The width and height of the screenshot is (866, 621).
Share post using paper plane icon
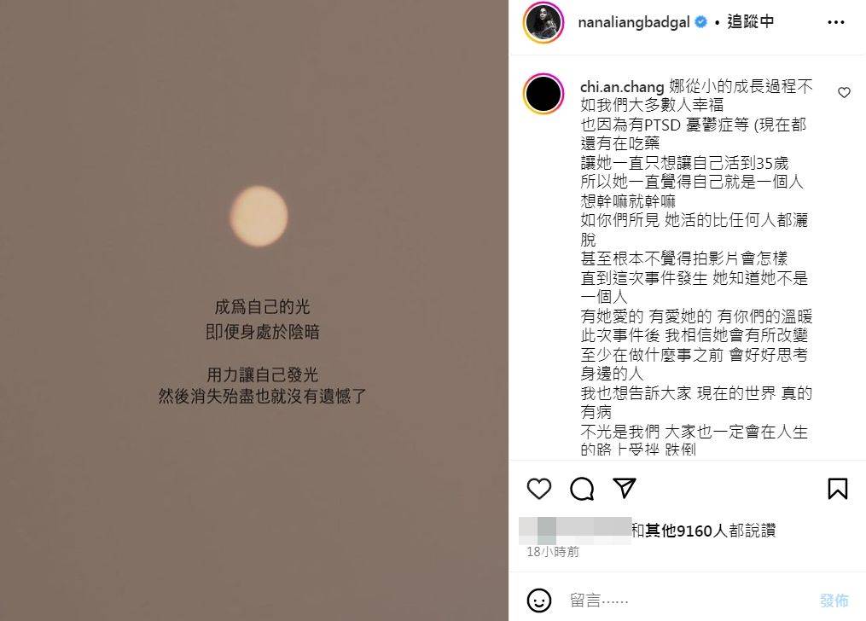625,488
